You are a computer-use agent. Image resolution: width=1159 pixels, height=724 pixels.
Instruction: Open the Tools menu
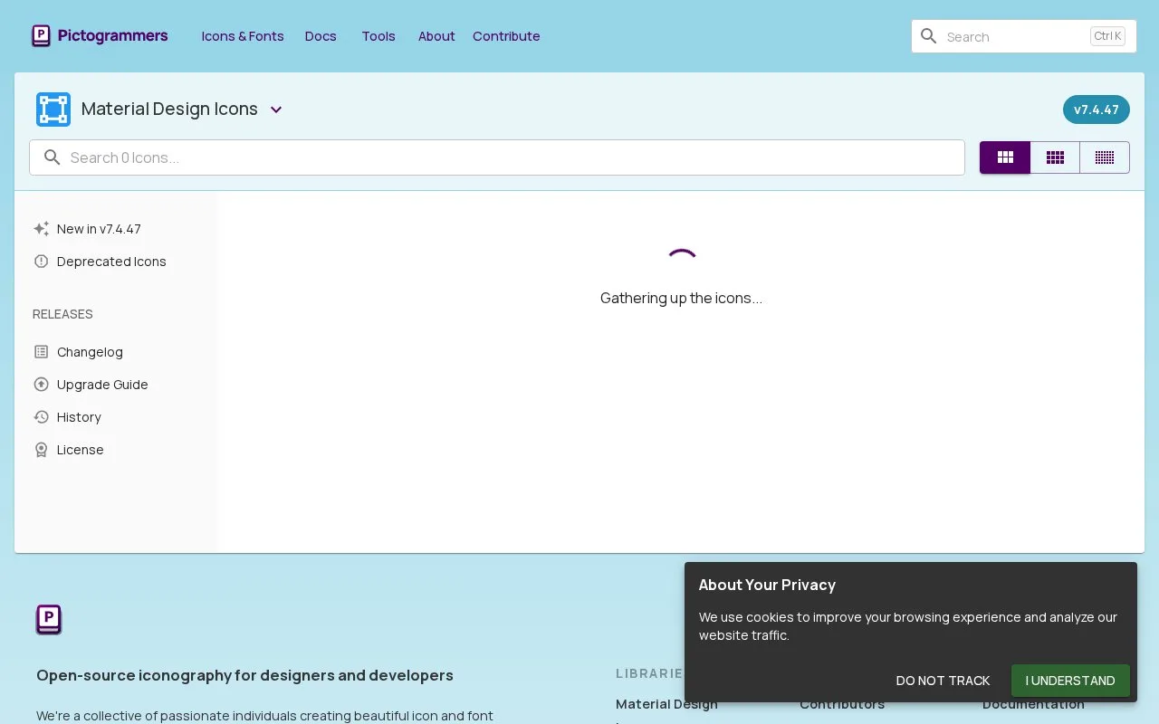pyautogui.click(x=378, y=36)
